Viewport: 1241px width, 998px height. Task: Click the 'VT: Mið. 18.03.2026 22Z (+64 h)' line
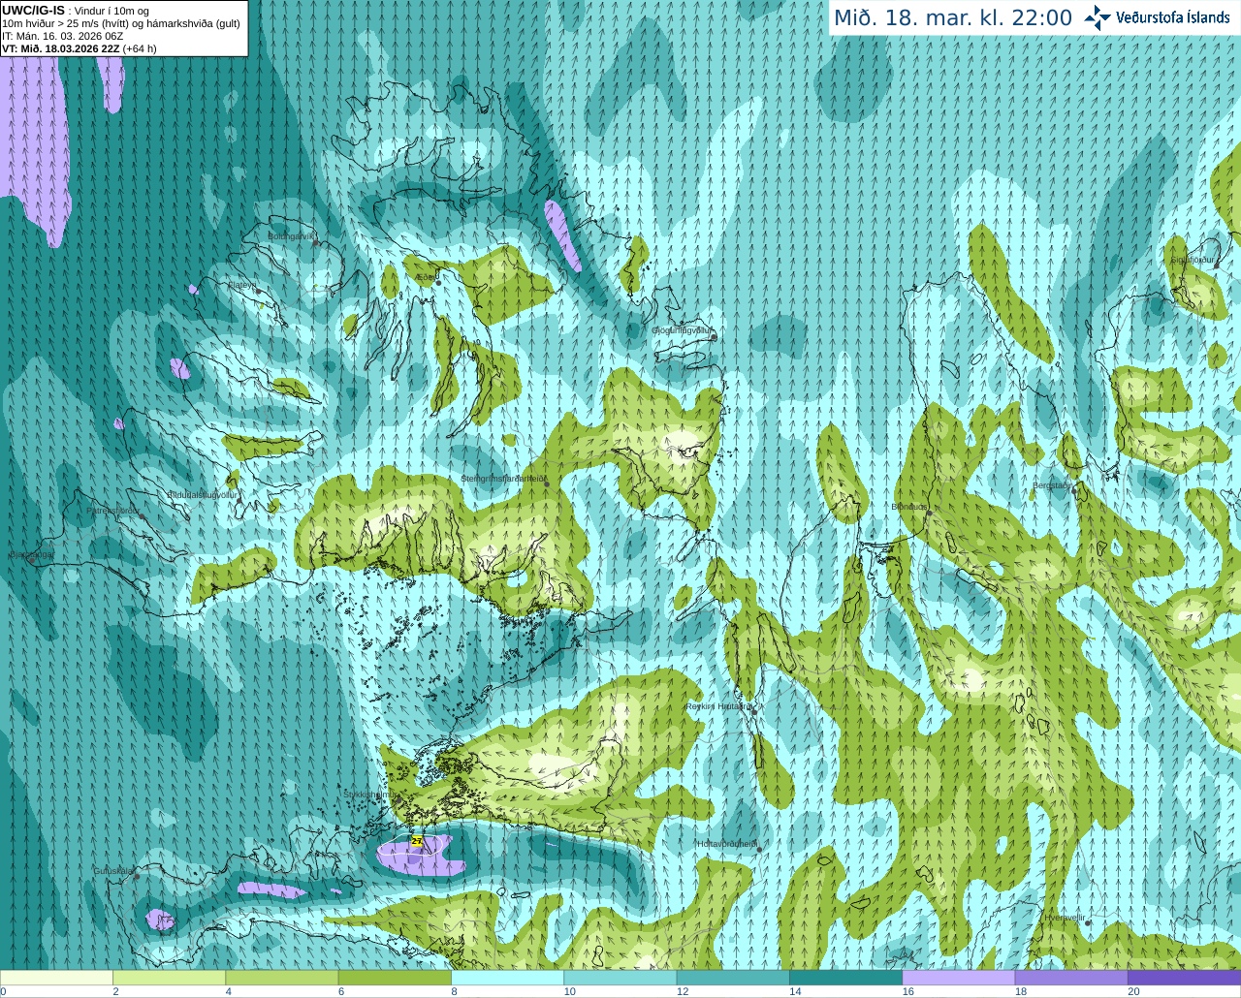click(x=80, y=48)
